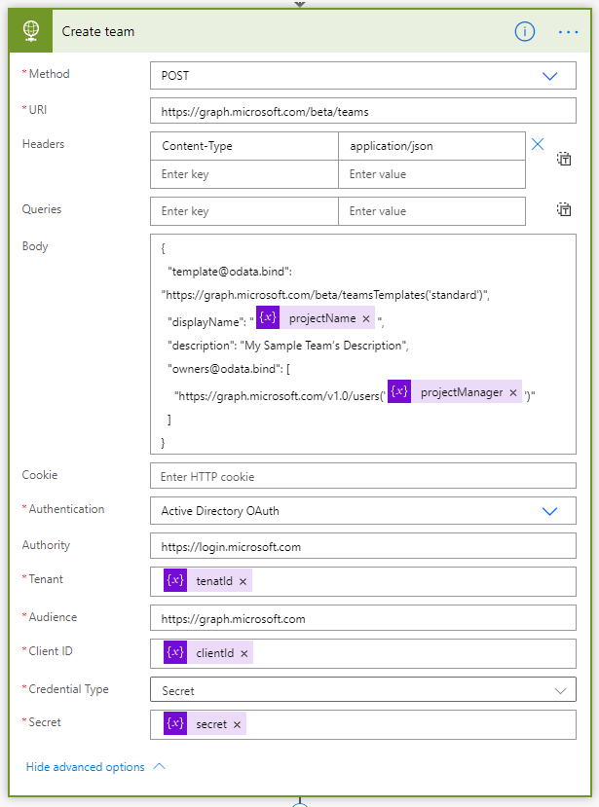Click the description line in Body
Viewport: 599px width, 807px height.
point(288,346)
